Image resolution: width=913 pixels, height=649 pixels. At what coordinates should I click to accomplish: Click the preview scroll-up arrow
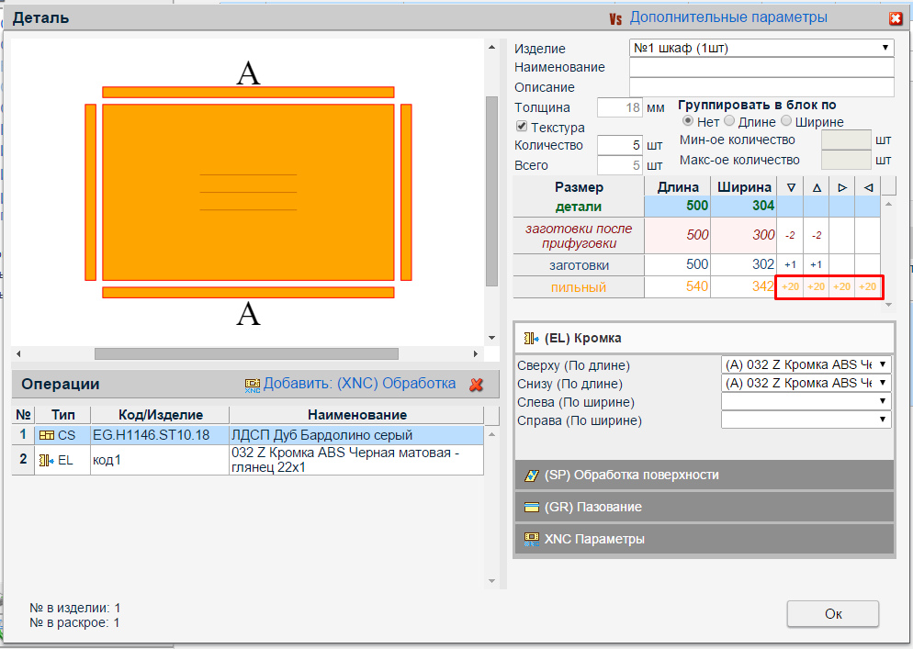492,47
